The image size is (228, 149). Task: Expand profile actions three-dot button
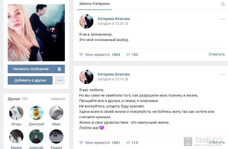tap(60, 80)
